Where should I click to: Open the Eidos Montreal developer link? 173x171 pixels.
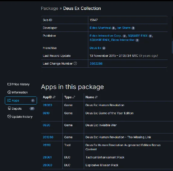coord(100,28)
